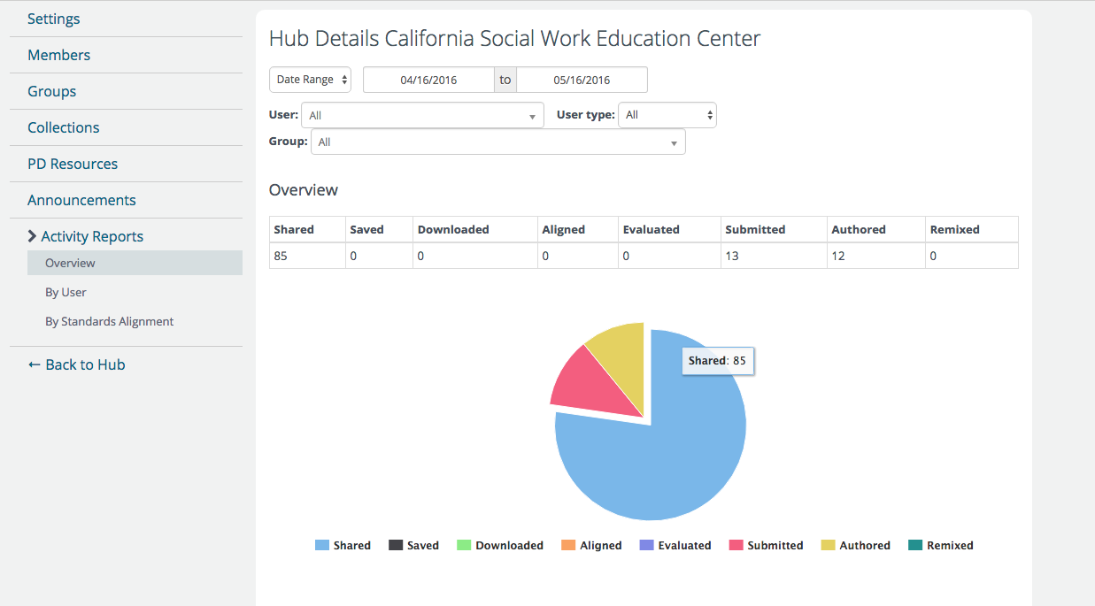This screenshot has height=606, width=1095.
Task: Open the Settings menu item
Action: [x=54, y=19]
